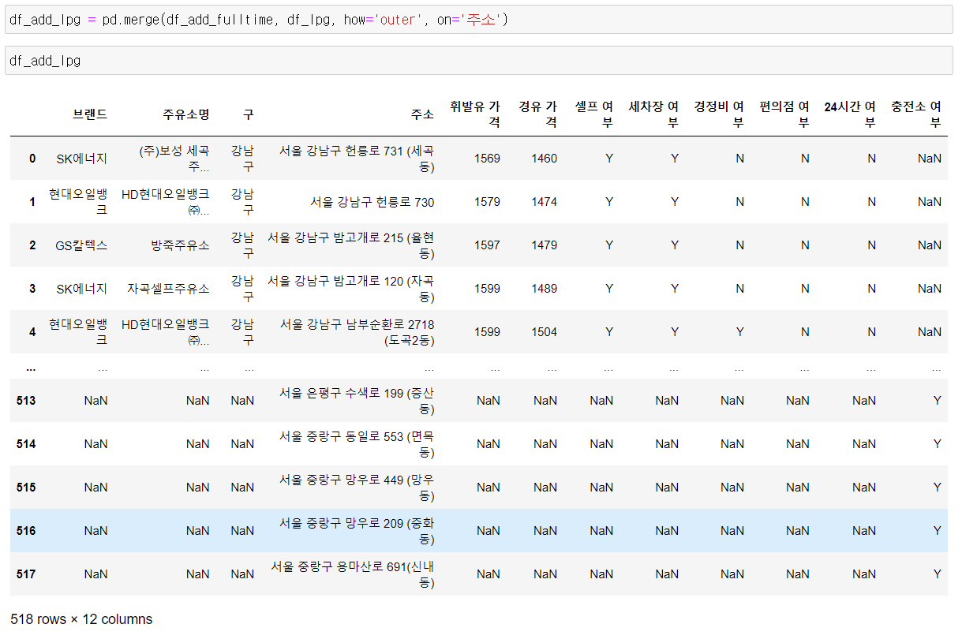Click address 서울 강남구 헌릉로 730

[x=372, y=202]
